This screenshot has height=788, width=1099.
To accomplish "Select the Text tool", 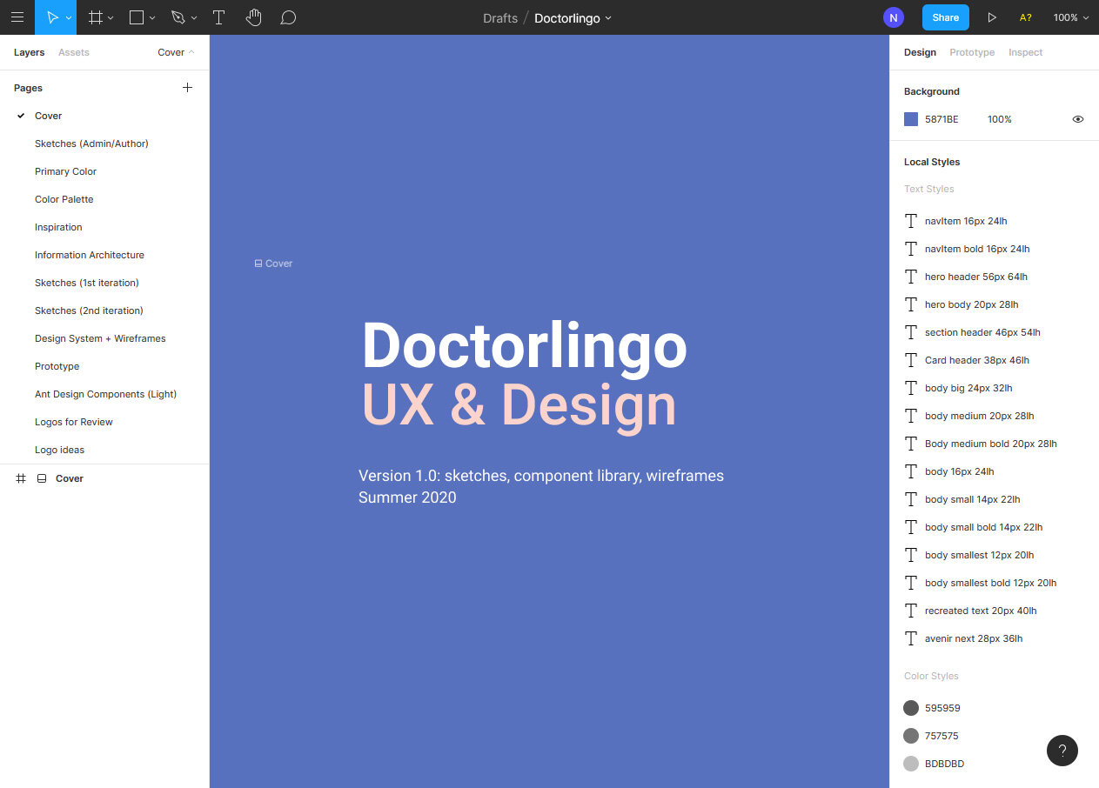I will pos(219,17).
